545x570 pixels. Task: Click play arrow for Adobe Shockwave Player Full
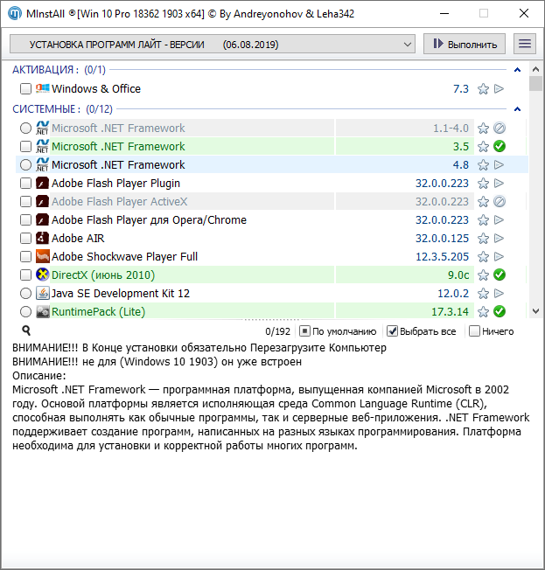[x=500, y=257]
